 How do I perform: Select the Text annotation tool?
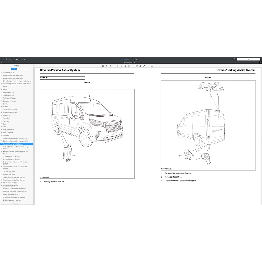[x=125, y=66]
